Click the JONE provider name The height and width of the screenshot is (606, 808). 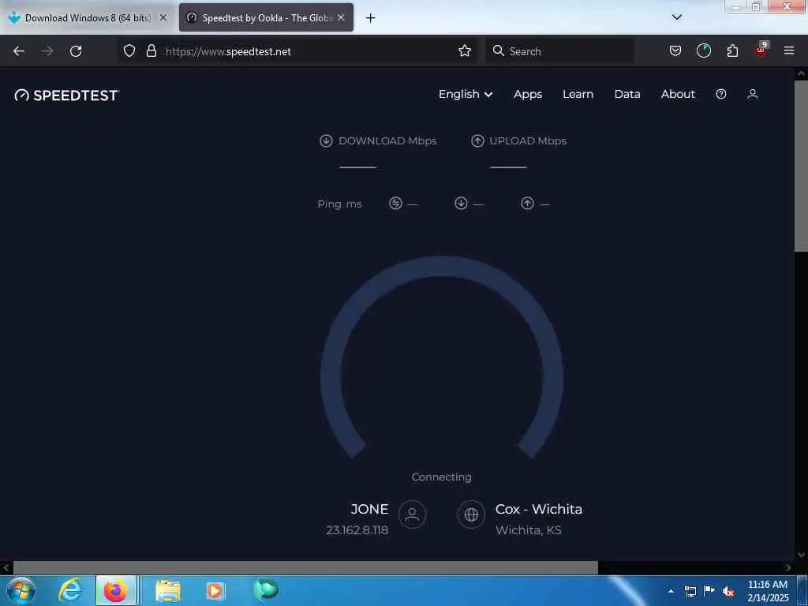[369, 509]
